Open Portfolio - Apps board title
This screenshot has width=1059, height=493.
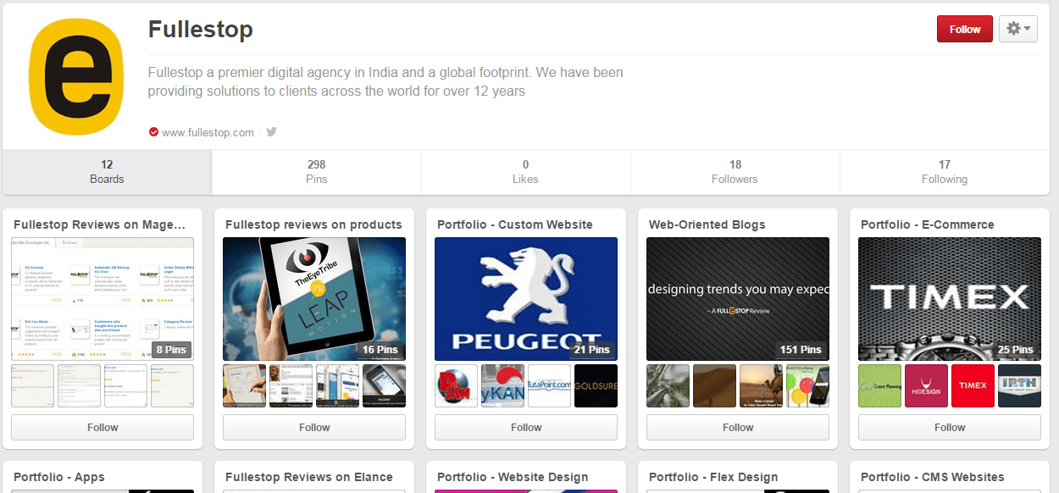coord(59,477)
